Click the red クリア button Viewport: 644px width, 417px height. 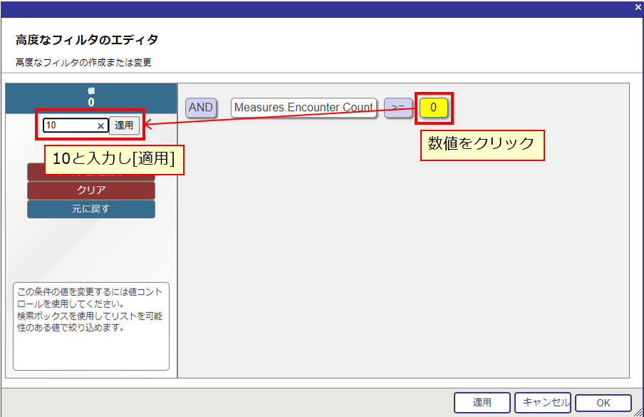tap(90, 190)
